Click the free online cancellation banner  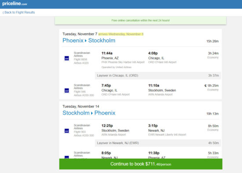pos(140,20)
